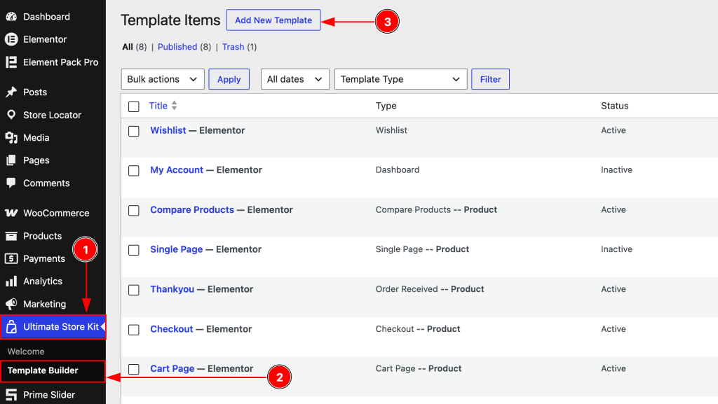Click the Inactive status of Single Page
The width and height of the screenshot is (718, 404).
616,249
